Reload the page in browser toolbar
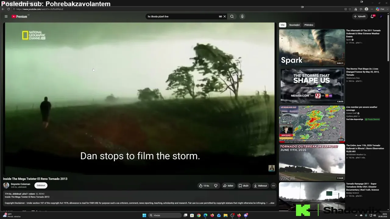The height and width of the screenshot is (219, 390). [x=9, y=9]
